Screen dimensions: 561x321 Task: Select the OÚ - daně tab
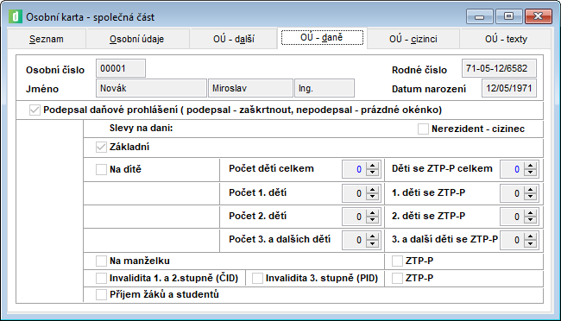click(x=322, y=38)
